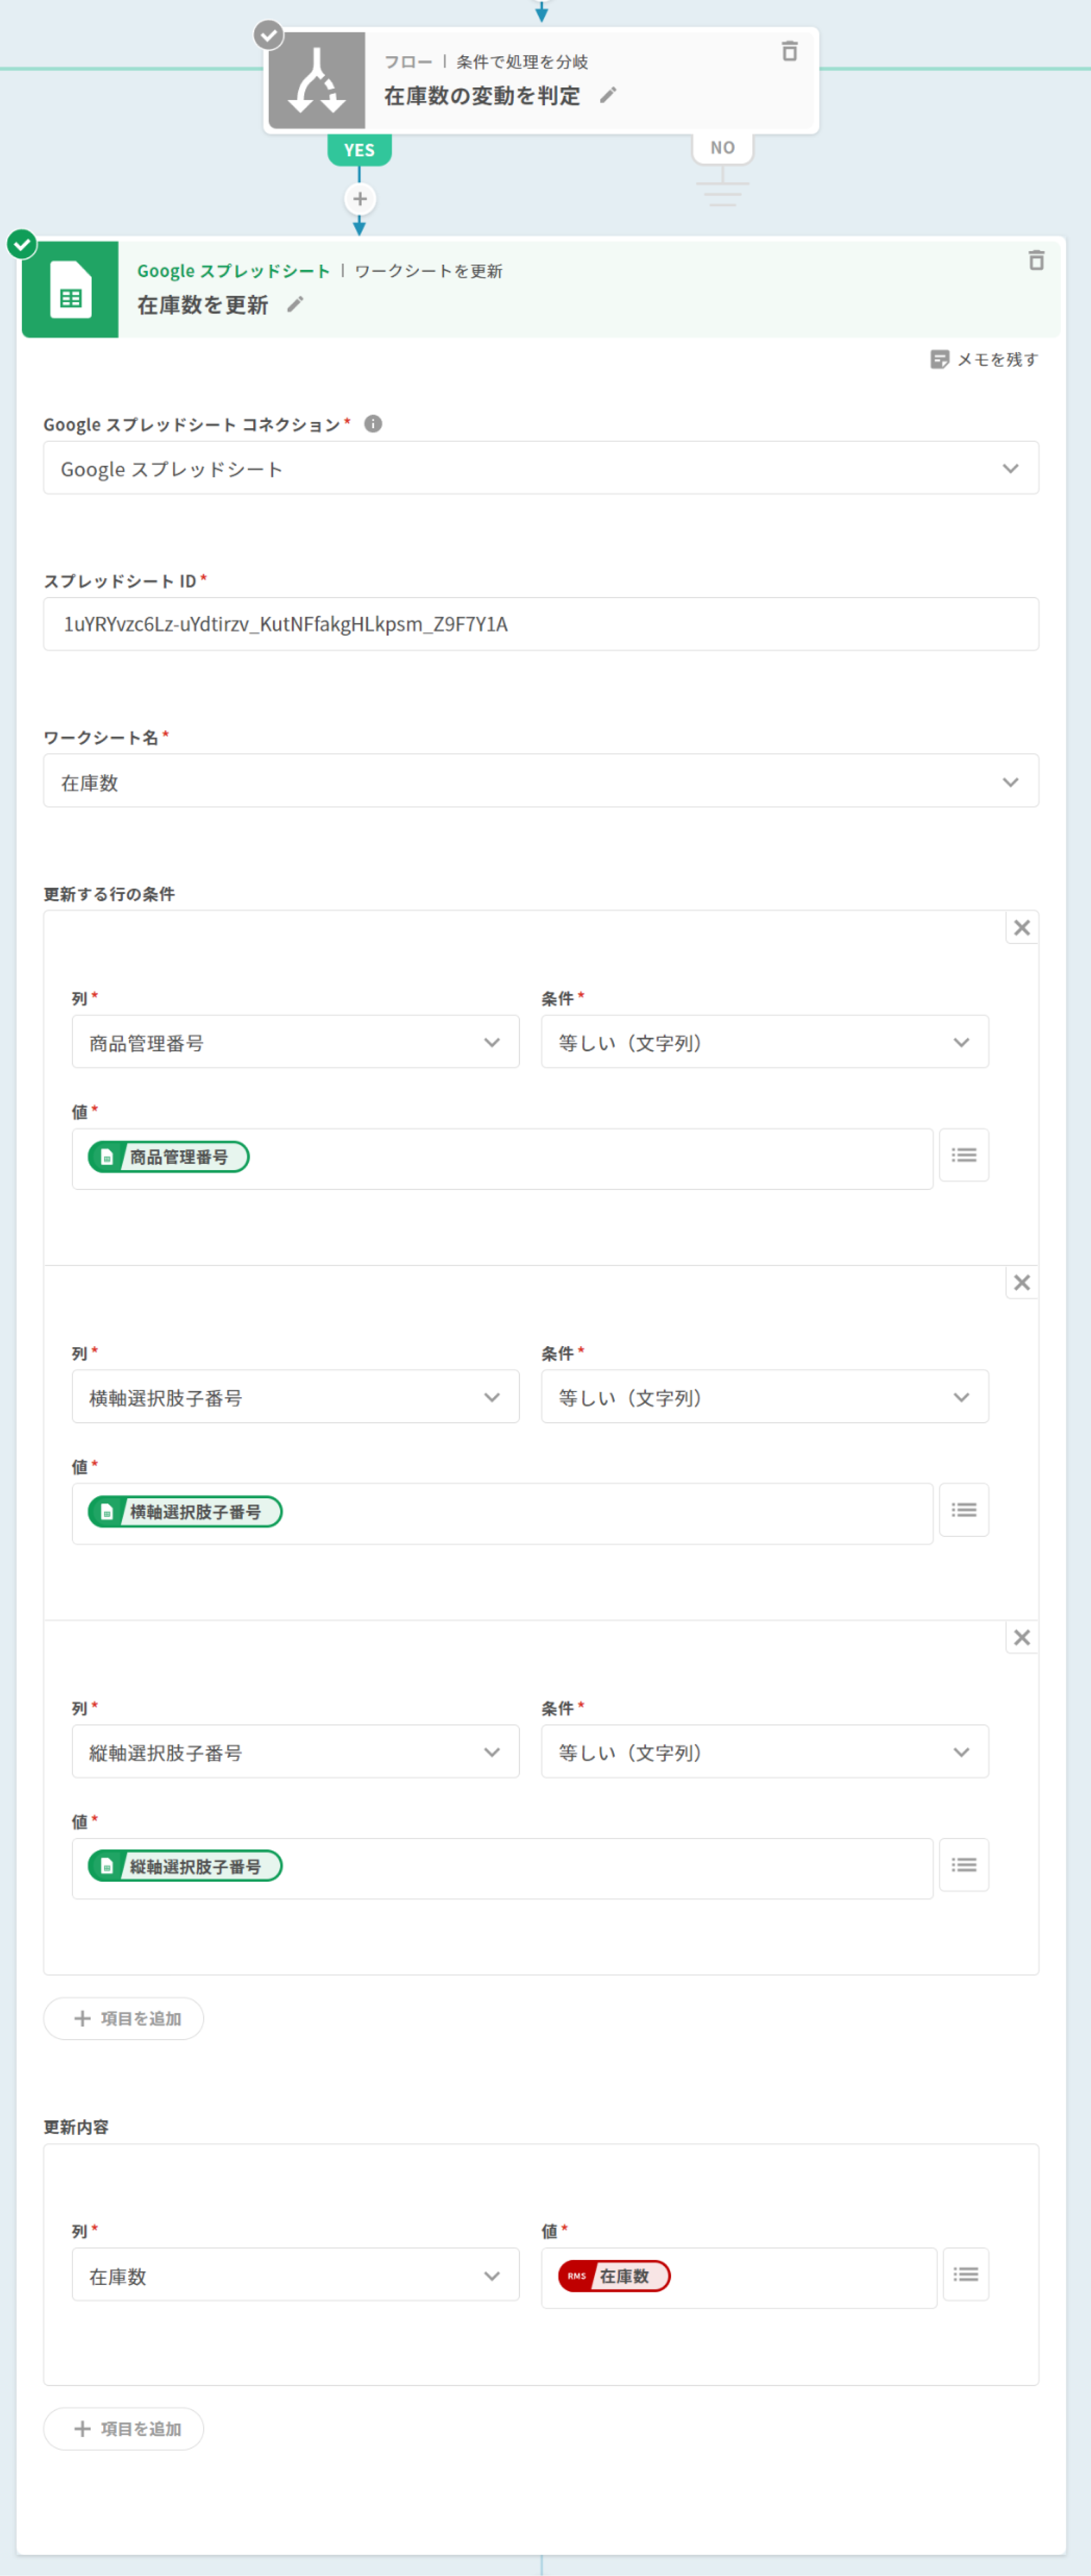Open the Google スプレッドシート connection dropdown
The height and width of the screenshot is (2576, 1091).
[540, 468]
